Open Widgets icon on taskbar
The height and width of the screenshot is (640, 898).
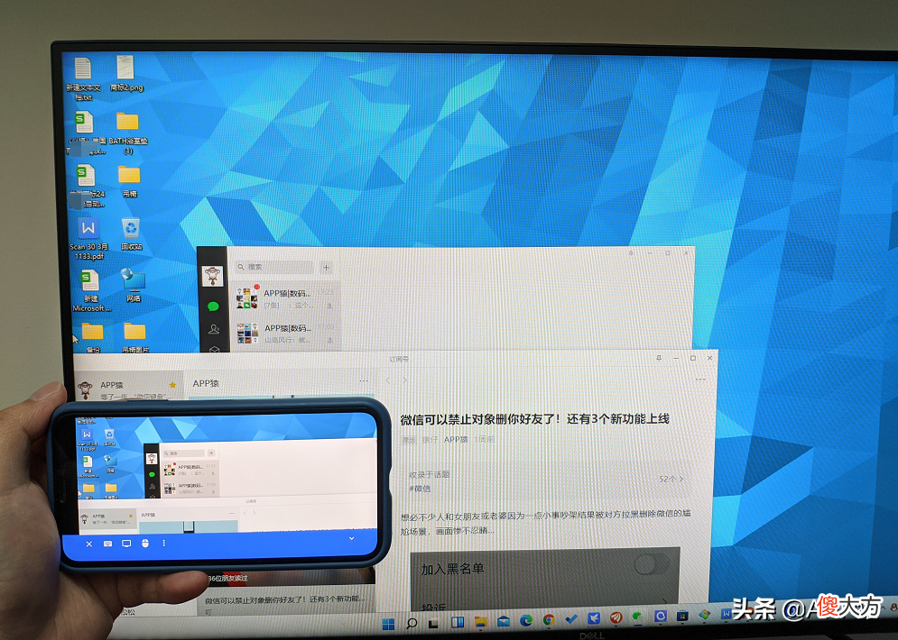[457, 622]
